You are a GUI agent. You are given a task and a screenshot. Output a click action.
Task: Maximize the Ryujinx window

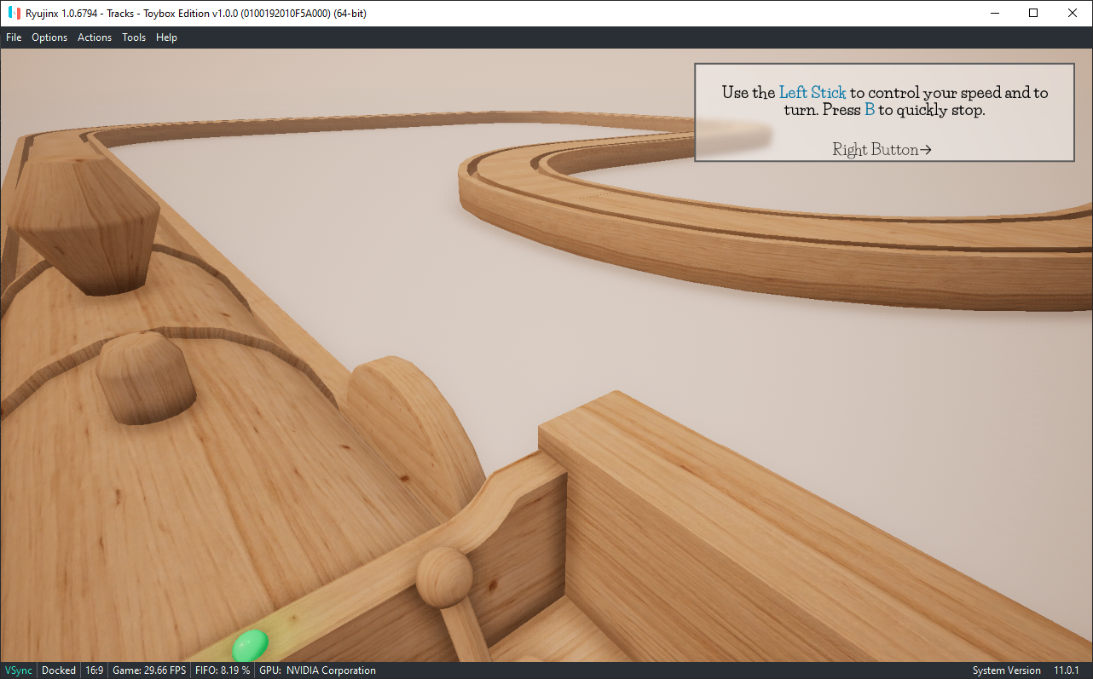point(1033,13)
